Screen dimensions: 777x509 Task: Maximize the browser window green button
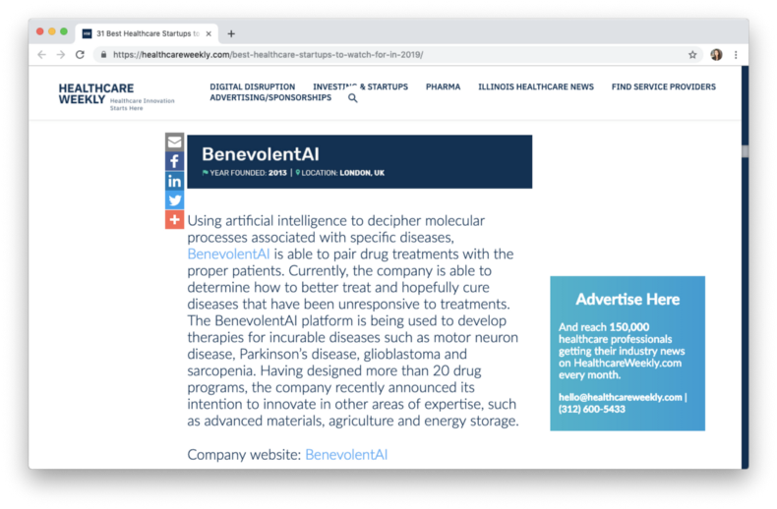pyautogui.click(x=63, y=31)
